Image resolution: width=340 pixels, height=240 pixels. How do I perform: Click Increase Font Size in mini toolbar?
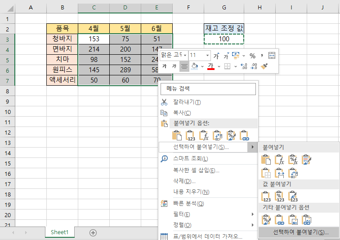click(x=216, y=56)
